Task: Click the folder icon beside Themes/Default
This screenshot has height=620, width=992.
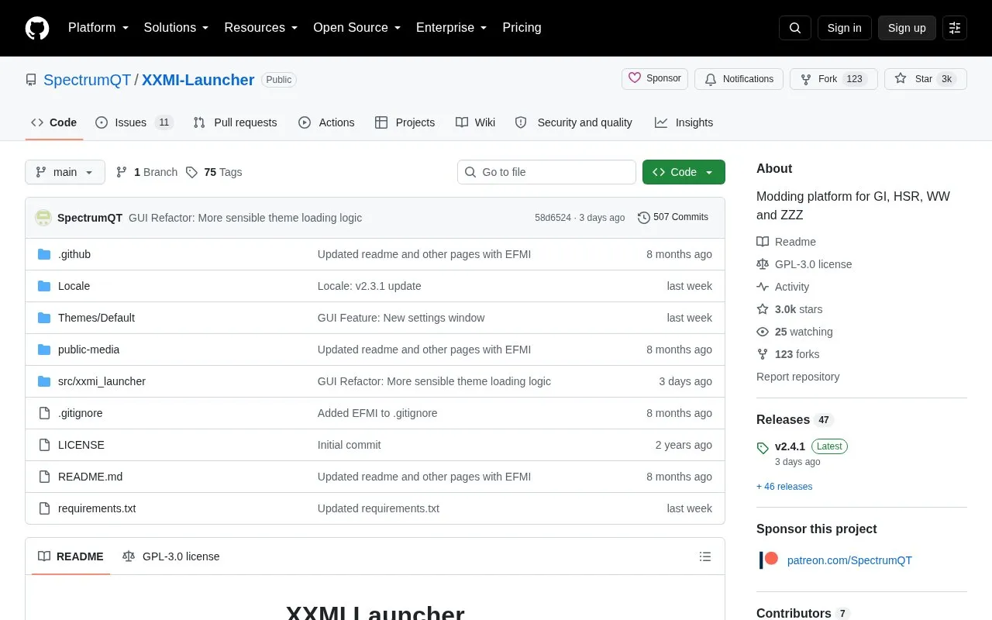Action: (44, 318)
